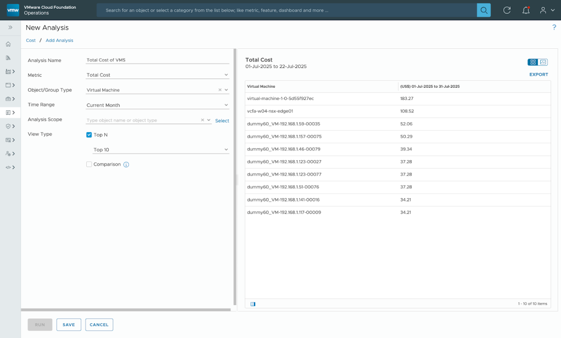Open the Time Range dropdown
This screenshot has width=561, height=338.
(158, 105)
